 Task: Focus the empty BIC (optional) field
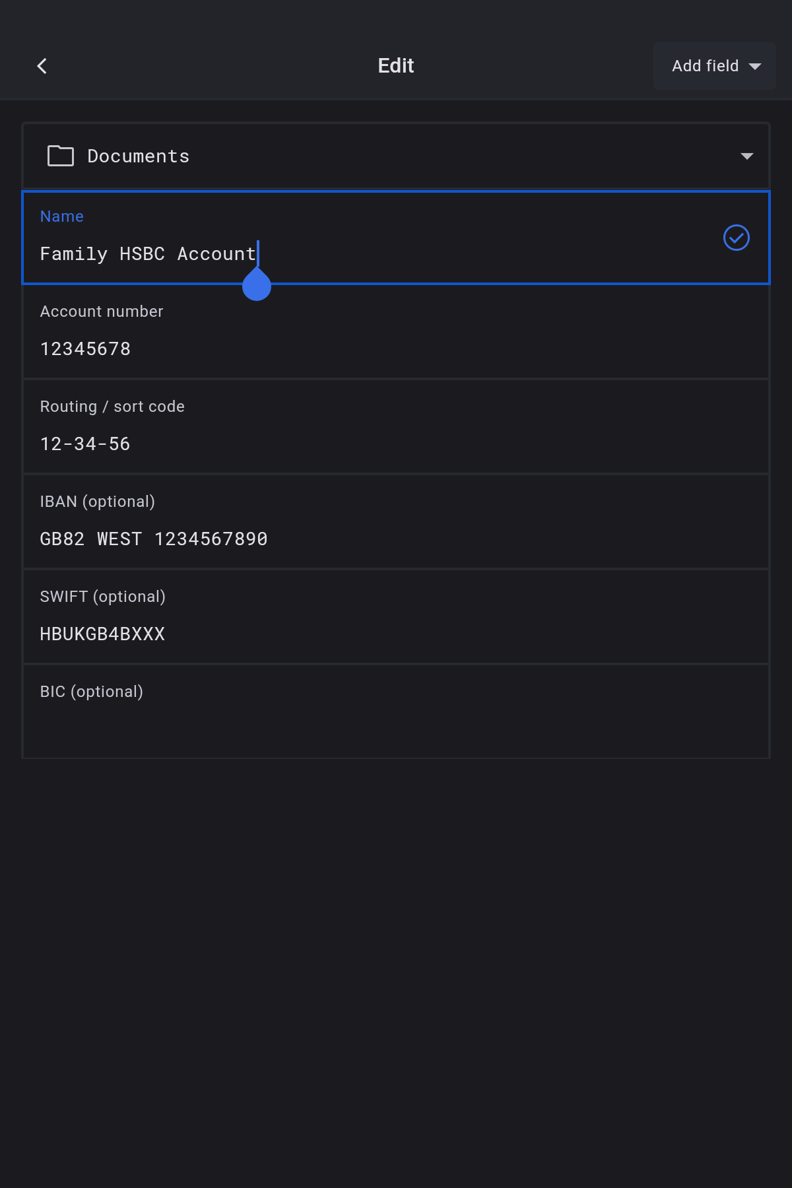pyautogui.click(x=396, y=719)
